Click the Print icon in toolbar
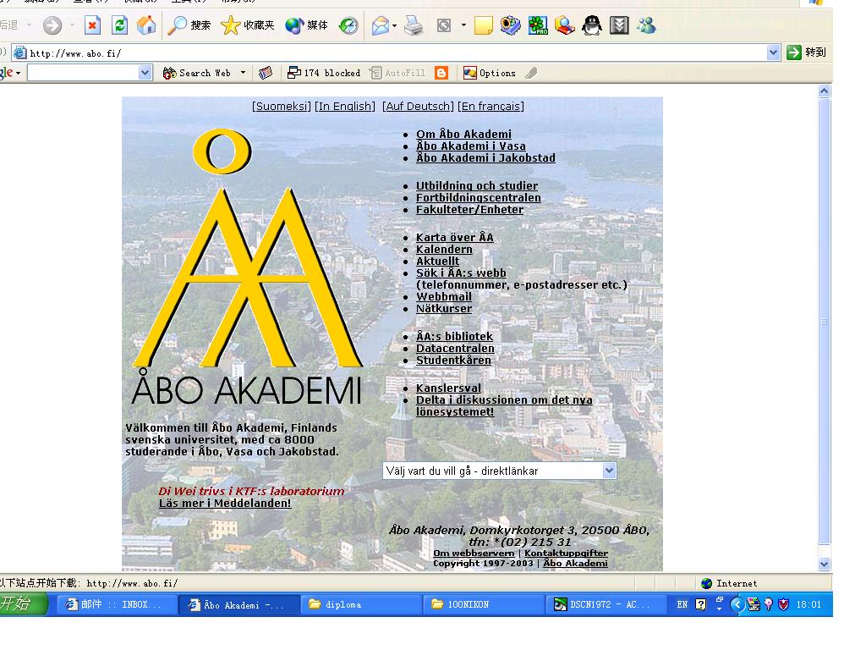 414,26
